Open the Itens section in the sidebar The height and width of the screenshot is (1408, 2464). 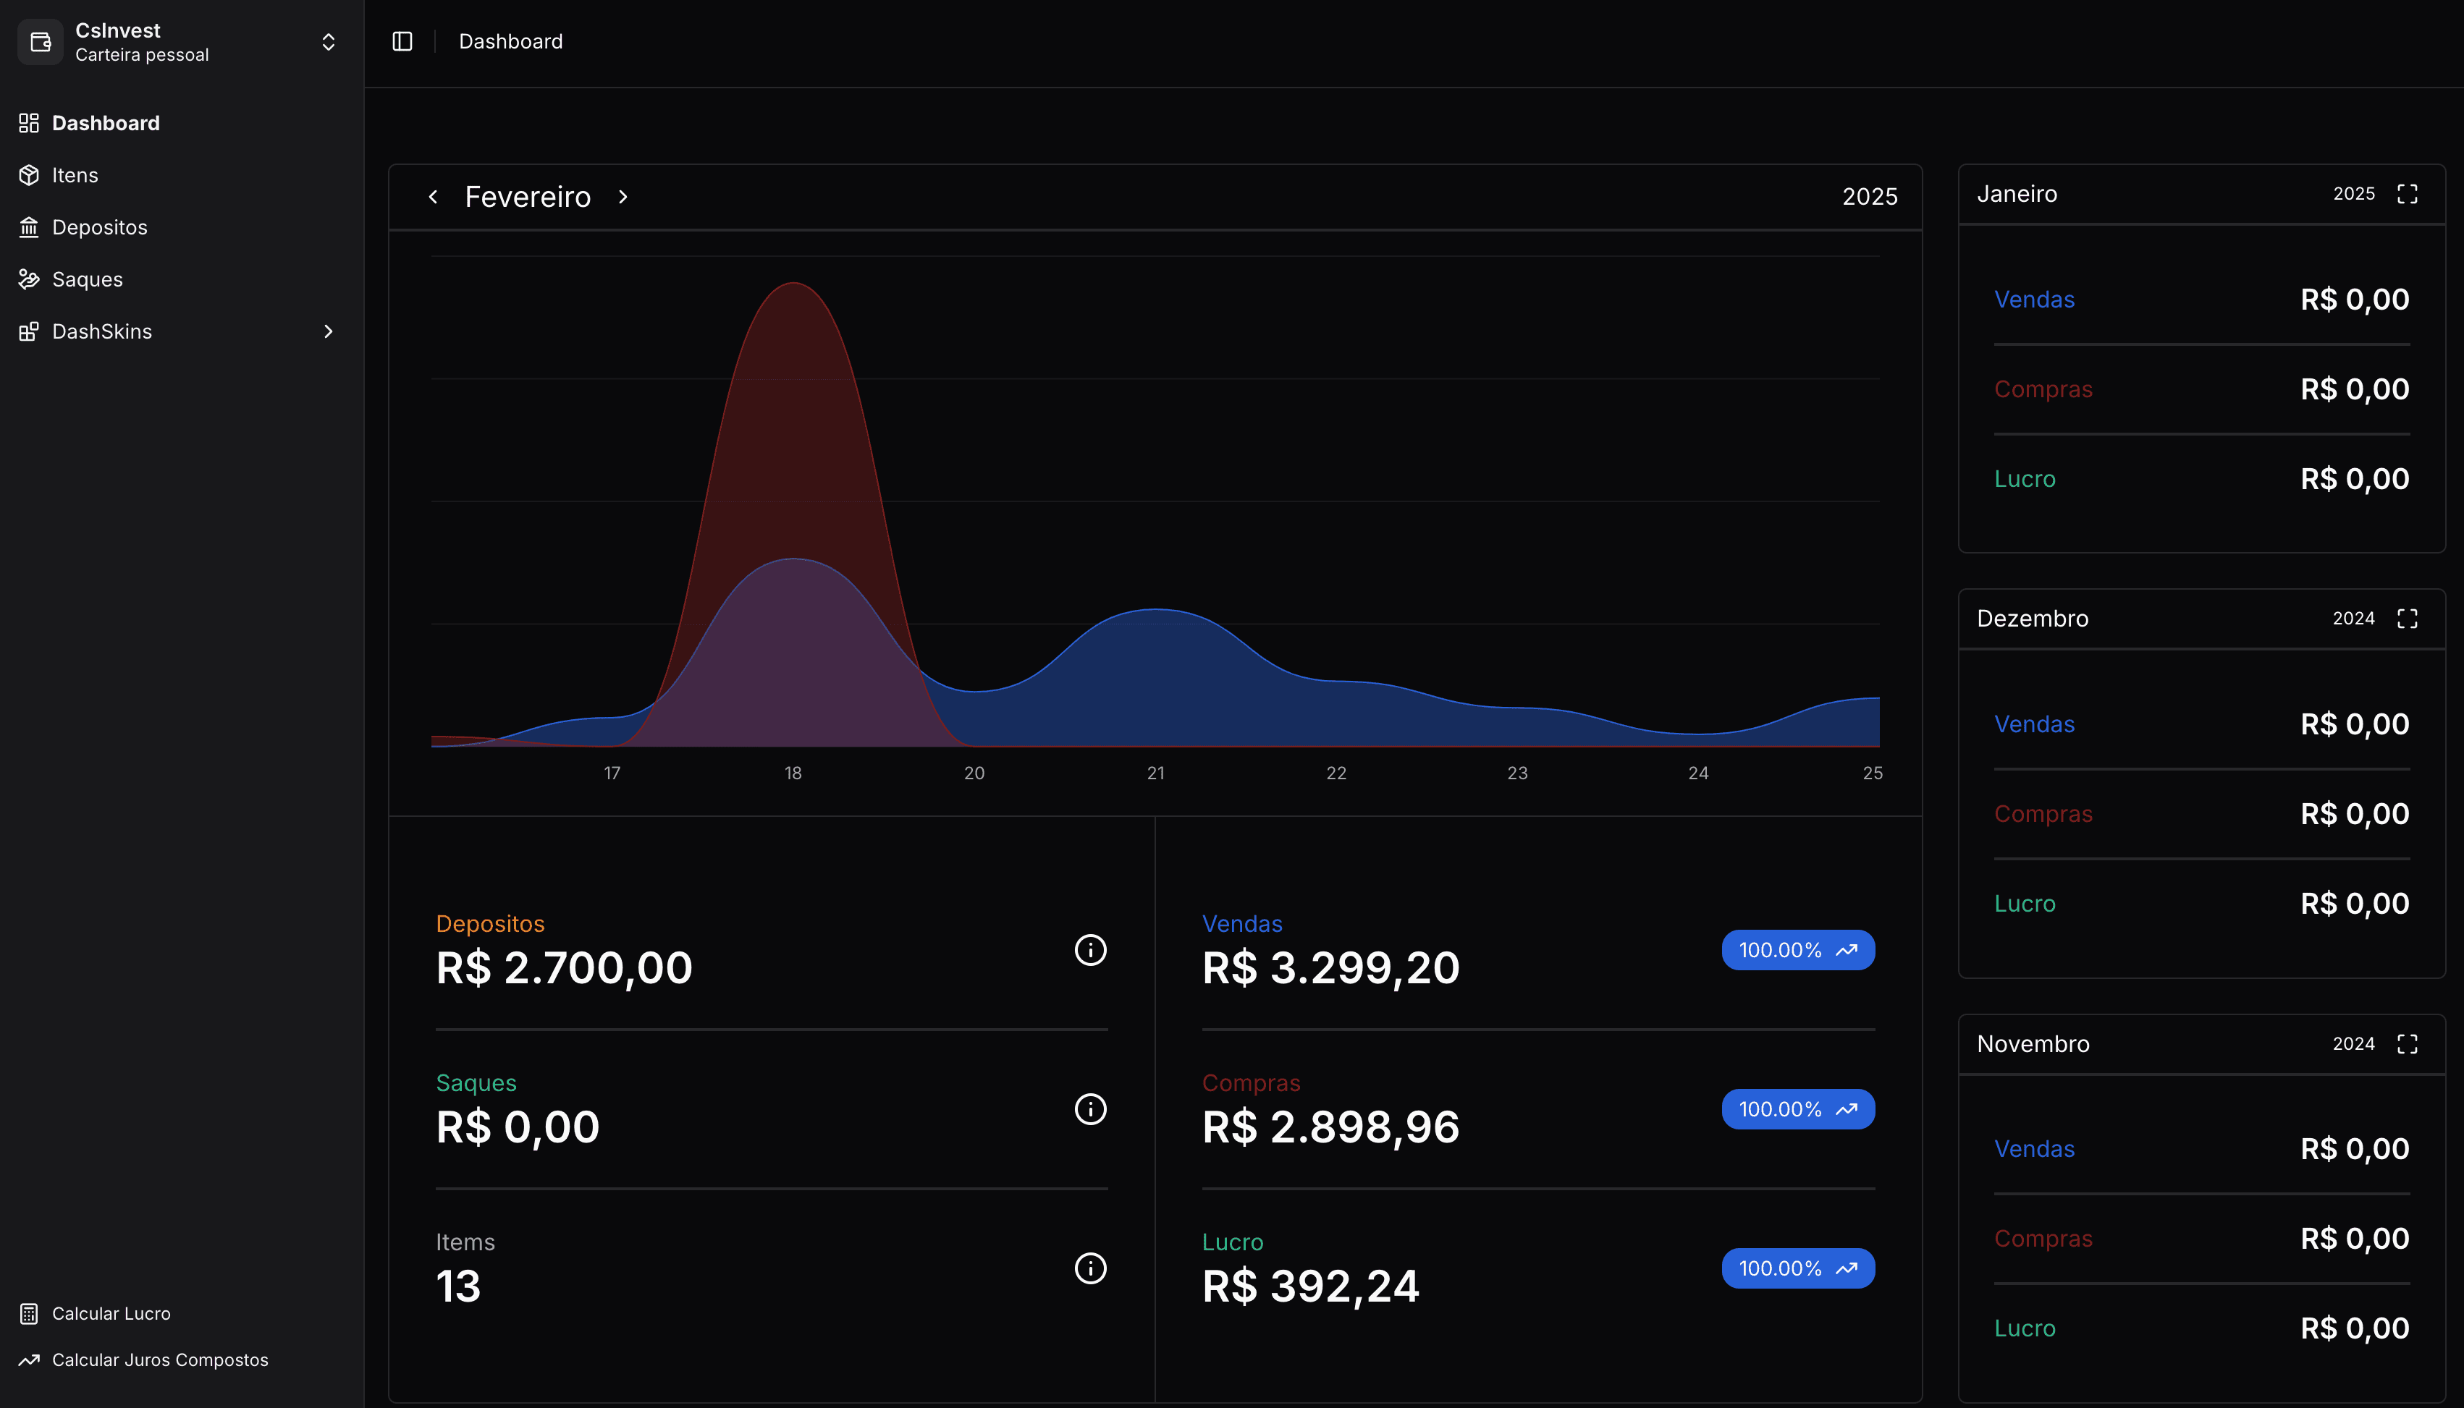(75, 175)
